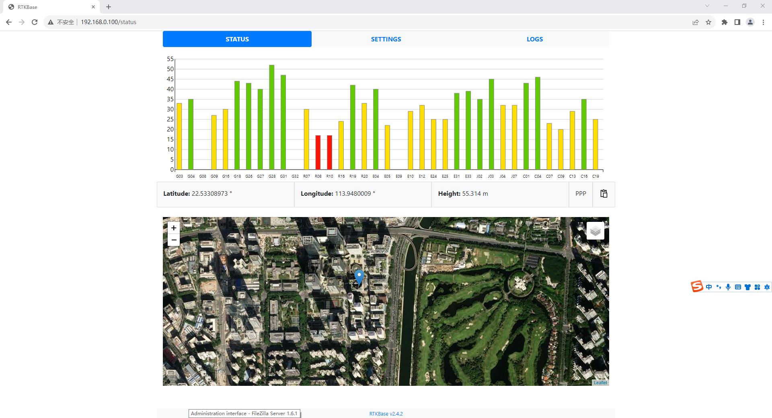772x418 pixels.
Task: Toggle the browser side panel
Action: coord(737,22)
